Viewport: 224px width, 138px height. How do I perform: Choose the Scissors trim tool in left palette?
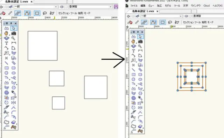point(6,112)
